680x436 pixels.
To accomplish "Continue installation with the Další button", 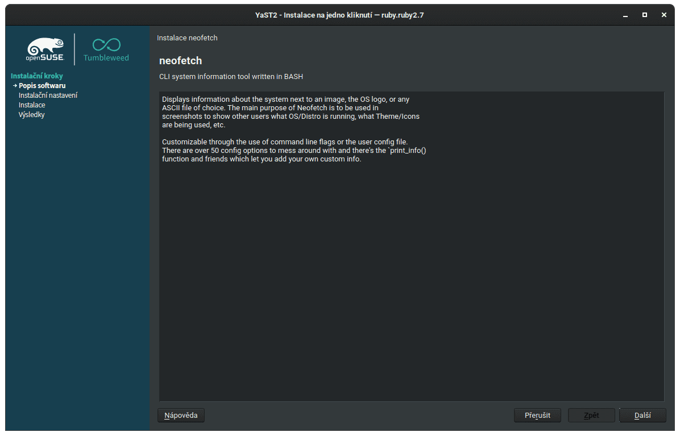I will (642, 415).
